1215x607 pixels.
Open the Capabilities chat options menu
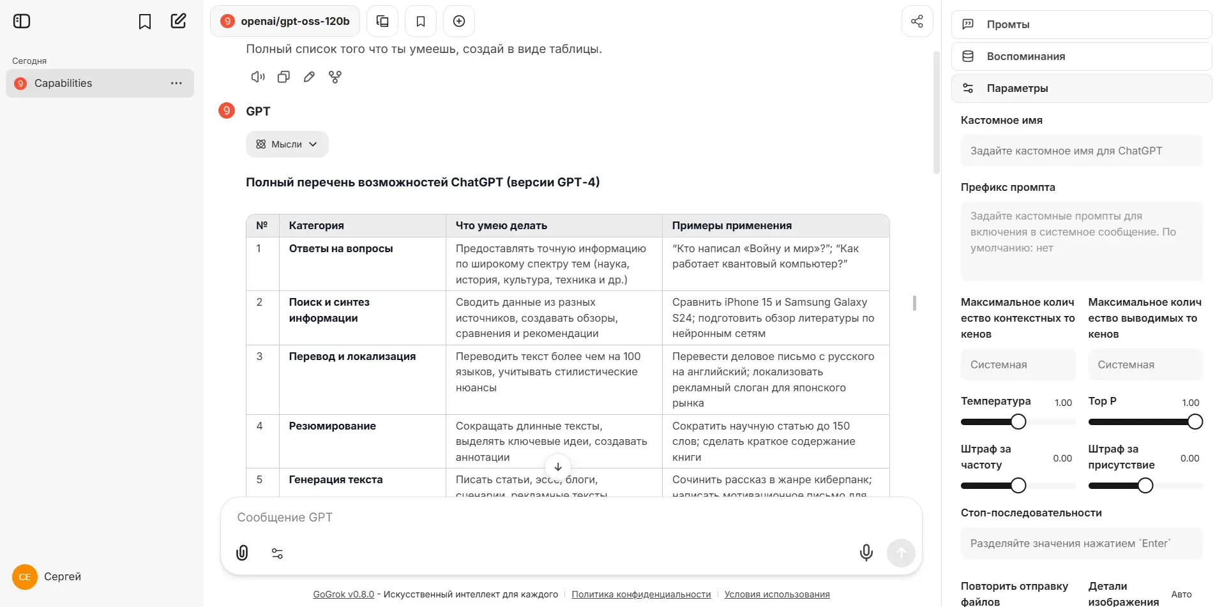tap(176, 84)
